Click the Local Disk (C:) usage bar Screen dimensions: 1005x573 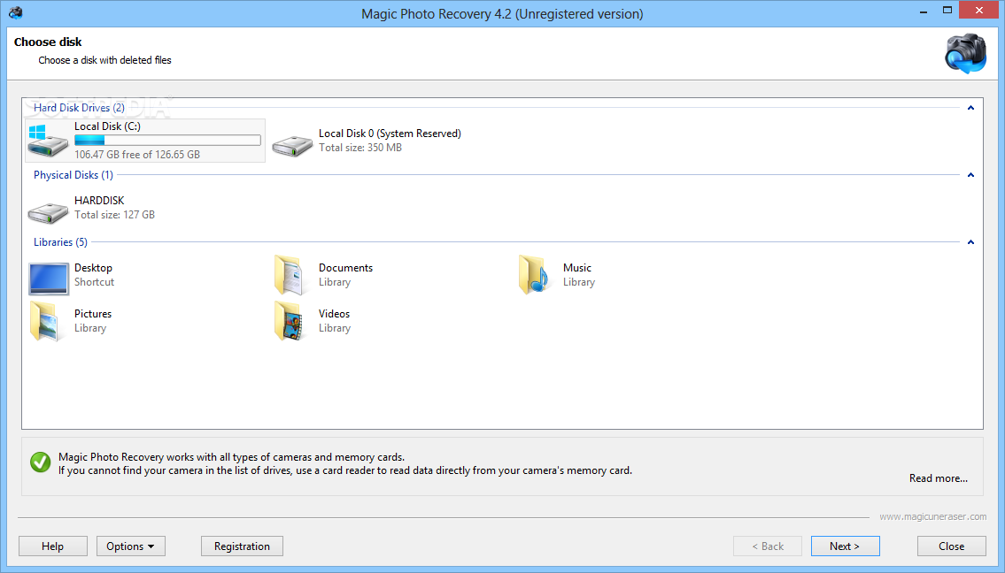click(x=167, y=141)
